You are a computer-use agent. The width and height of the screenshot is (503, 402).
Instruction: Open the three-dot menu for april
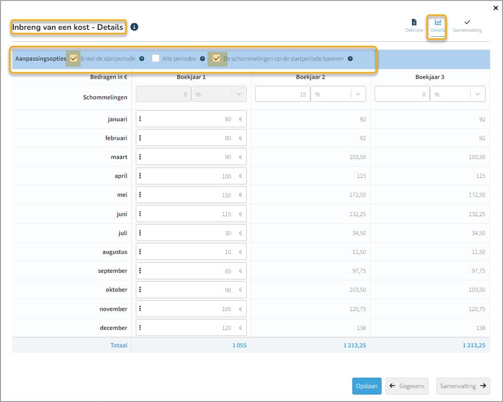pyautogui.click(x=140, y=175)
